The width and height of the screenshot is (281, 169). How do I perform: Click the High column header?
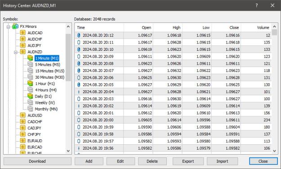click(x=168, y=27)
